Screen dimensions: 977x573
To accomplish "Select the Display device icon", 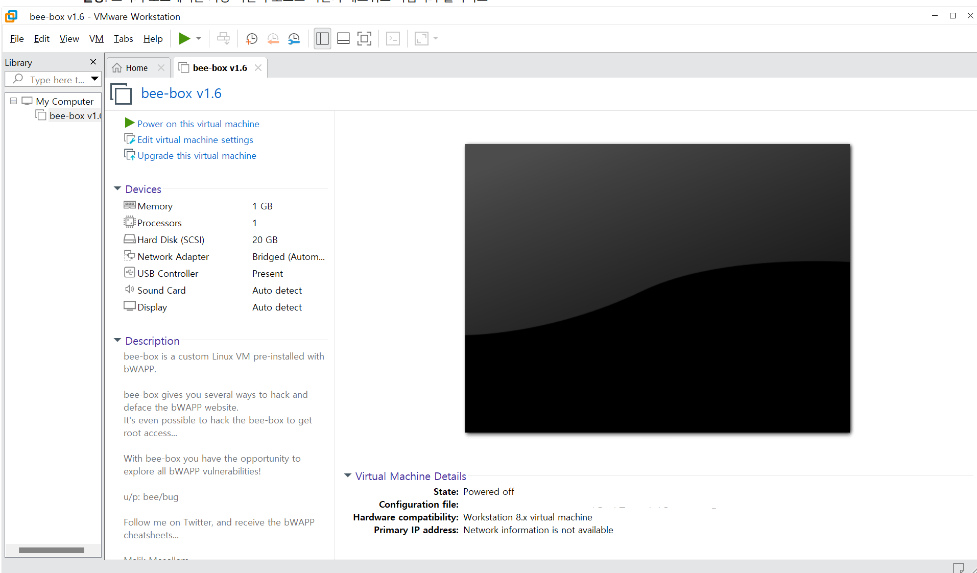I will 130,306.
